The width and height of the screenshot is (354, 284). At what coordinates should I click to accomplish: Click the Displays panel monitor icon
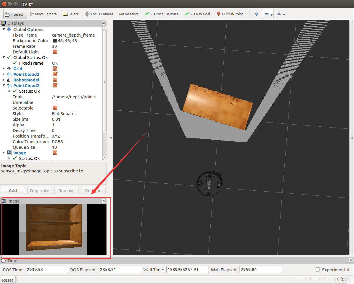tap(3, 23)
